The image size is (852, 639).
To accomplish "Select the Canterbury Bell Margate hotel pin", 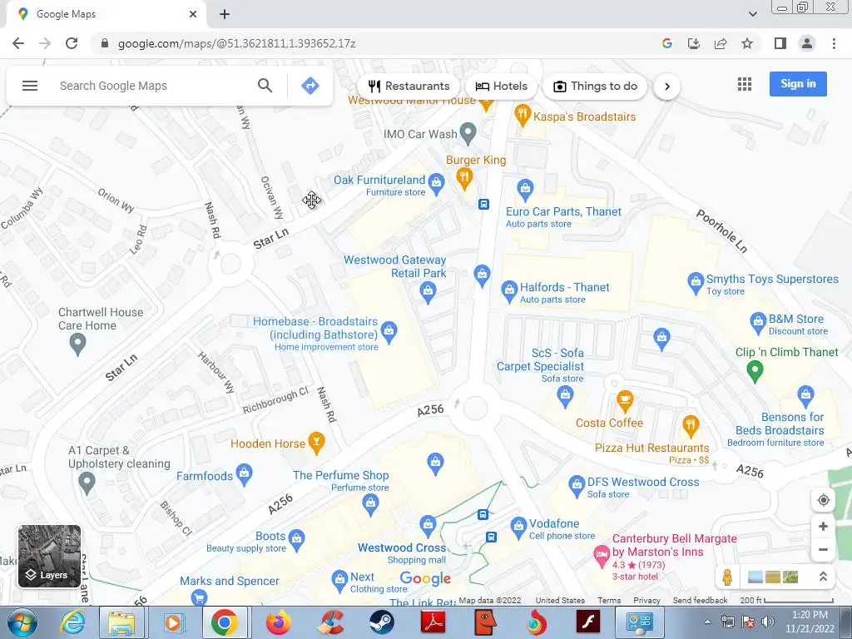I will [601, 556].
